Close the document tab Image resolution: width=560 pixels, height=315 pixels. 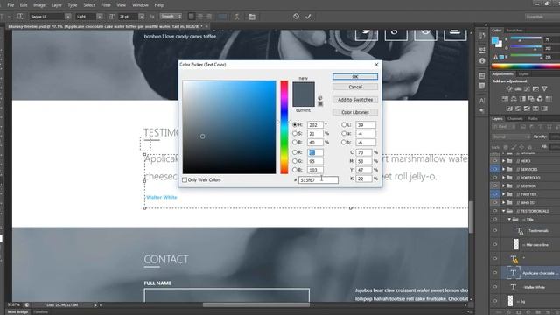pos(206,26)
